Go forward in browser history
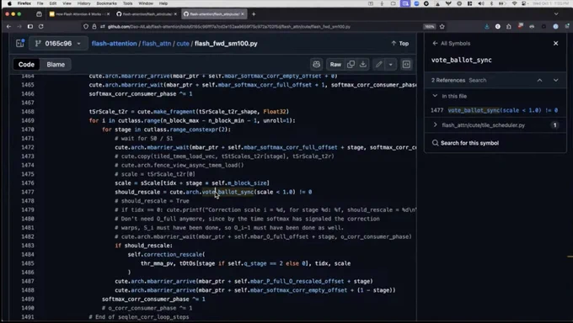The height and width of the screenshot is (323, 573). click(x=19, y=27)
